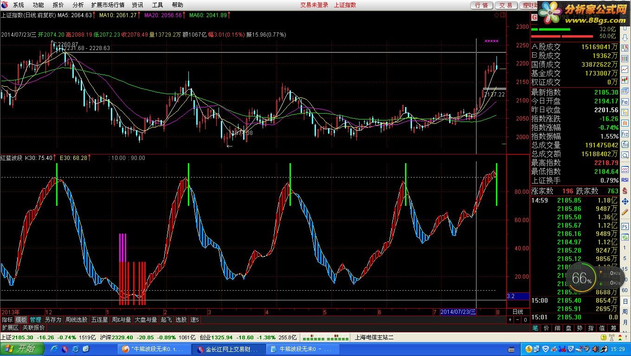Select the 管理 tab below the chart

coord(35,320)
